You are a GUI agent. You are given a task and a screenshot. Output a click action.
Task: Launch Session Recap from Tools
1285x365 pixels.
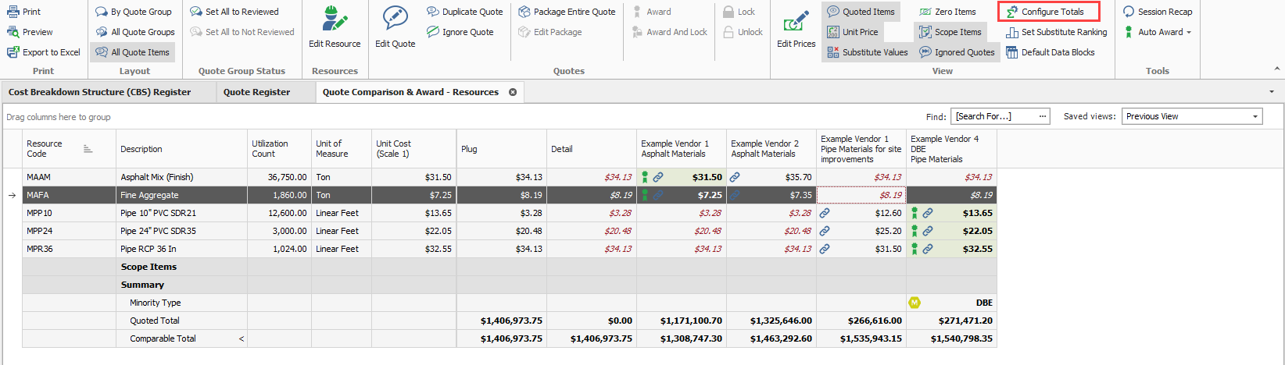click(x=1158, y=12)
